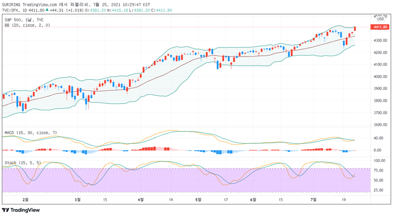Click the 0.00 MACD axis label
Screen dimensions: 393x216
pyautogui.click(x=377, y=150)
